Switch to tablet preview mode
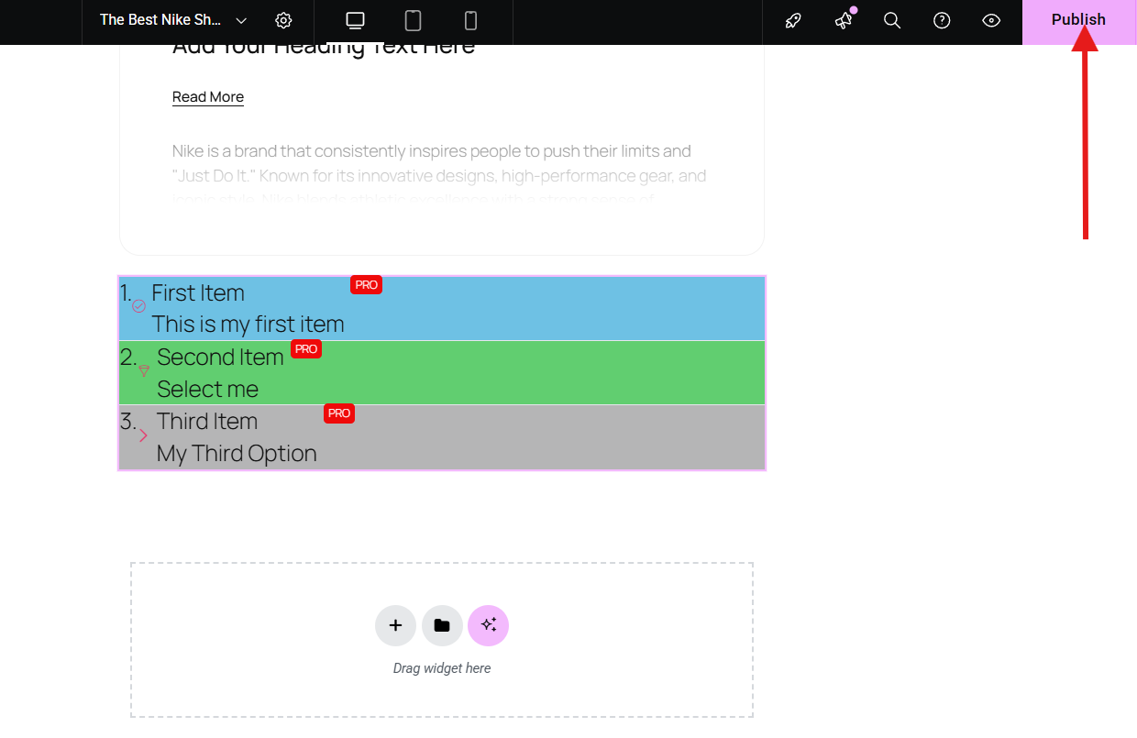The height and width of the screenshot is (738, 1137). point(413,20)
